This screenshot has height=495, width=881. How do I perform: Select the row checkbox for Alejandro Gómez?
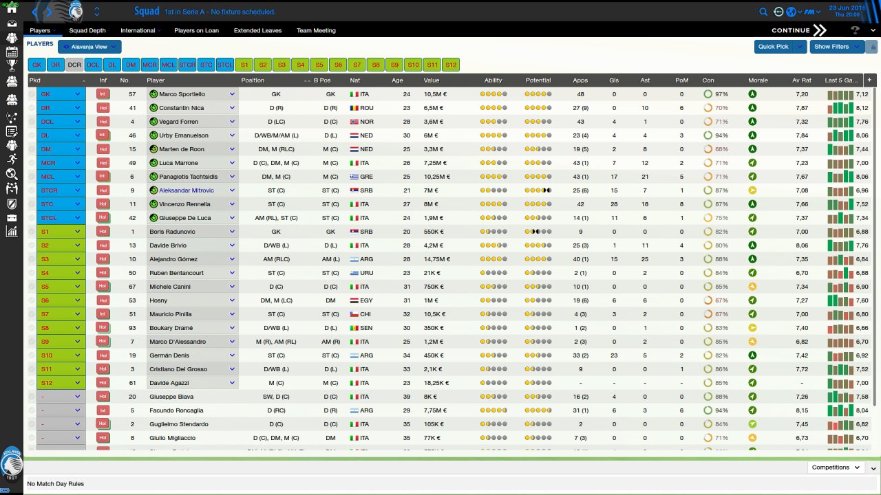pyautogui.click(x=32, y=259)
